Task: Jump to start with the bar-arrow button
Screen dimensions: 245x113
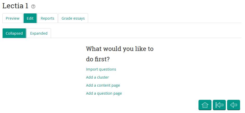Action: pyautogui.click(x=219, y=105)
